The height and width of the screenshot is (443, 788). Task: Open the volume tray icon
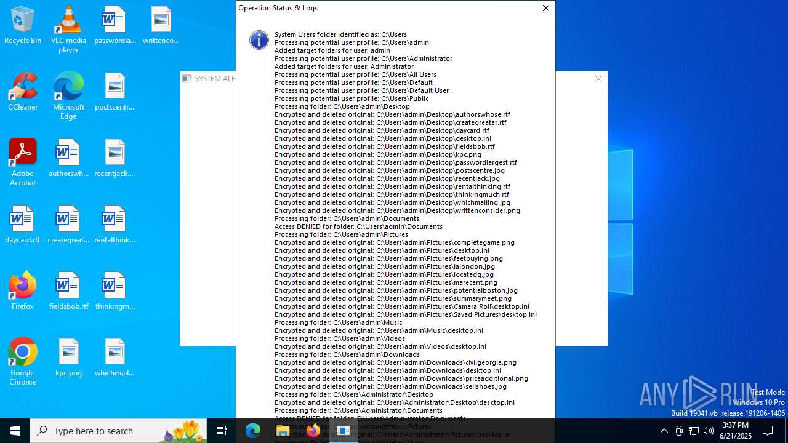click(709, 431)
